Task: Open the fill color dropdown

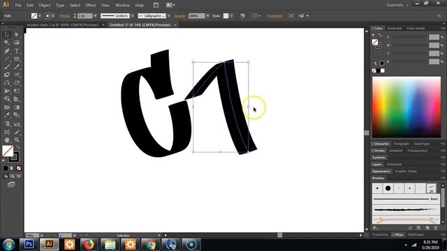Action: (40, 16)
